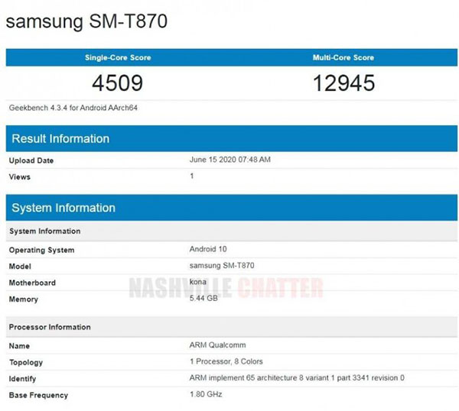Click the Memory value 5.44 GB
459x411 pixels.
tap(203, 298)
